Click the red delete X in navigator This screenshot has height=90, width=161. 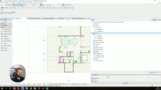click(160, 72)
